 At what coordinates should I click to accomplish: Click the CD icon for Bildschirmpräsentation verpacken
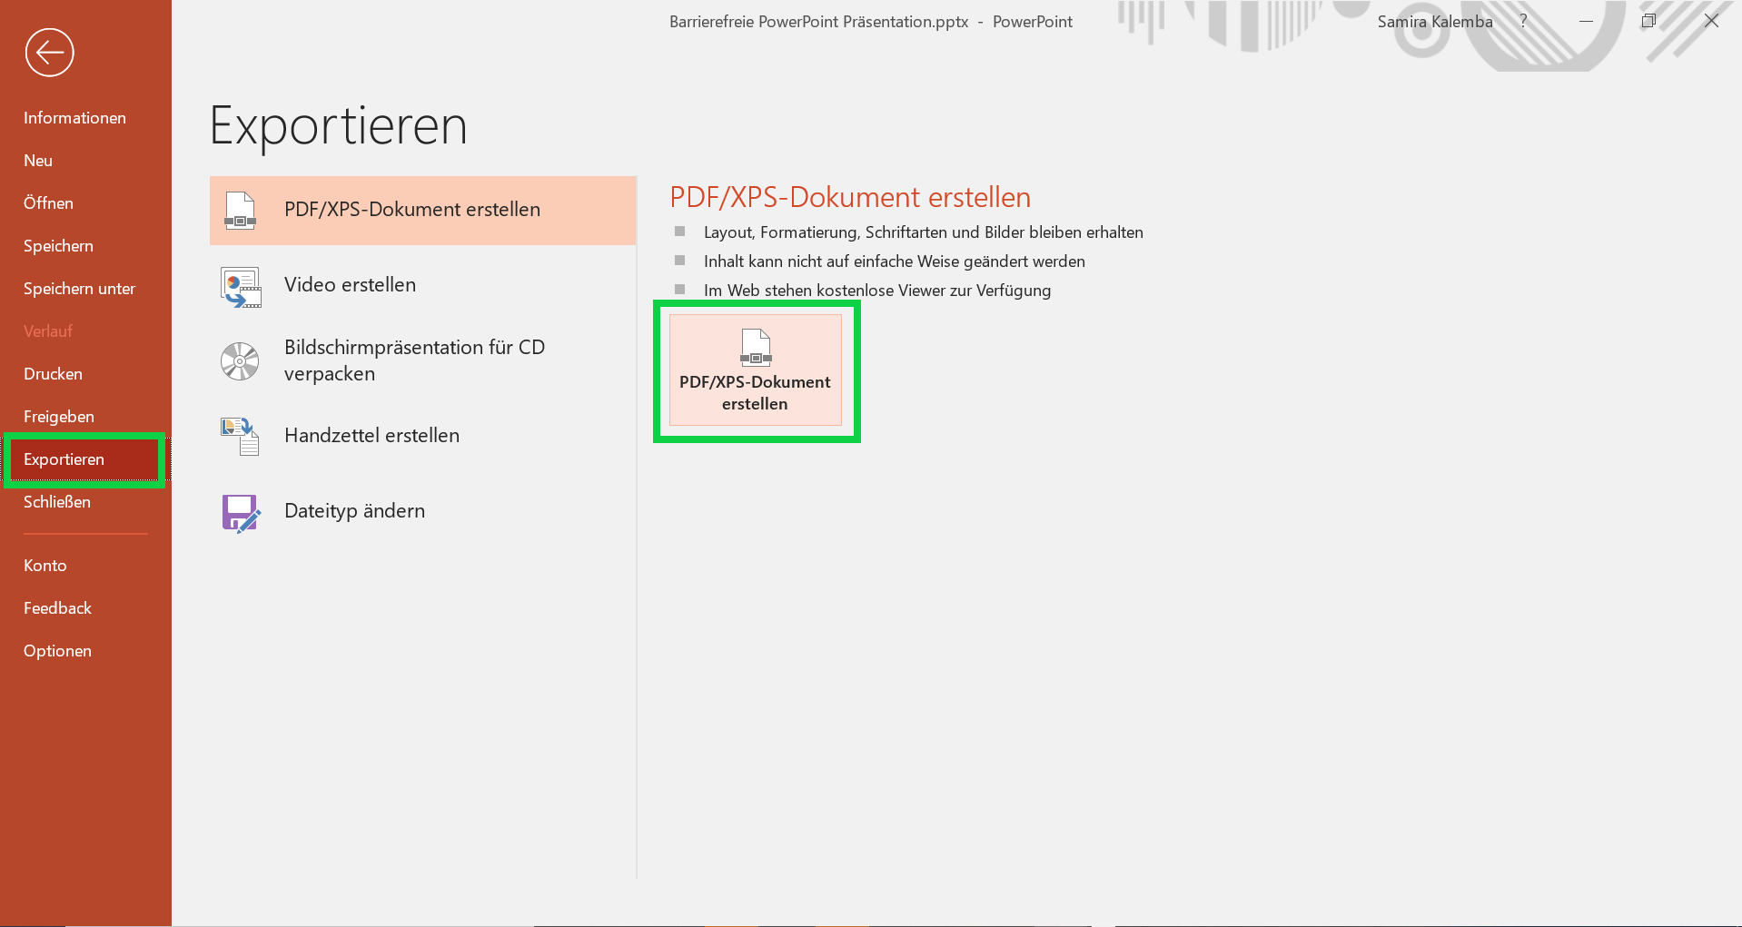(x=240, y=360)
